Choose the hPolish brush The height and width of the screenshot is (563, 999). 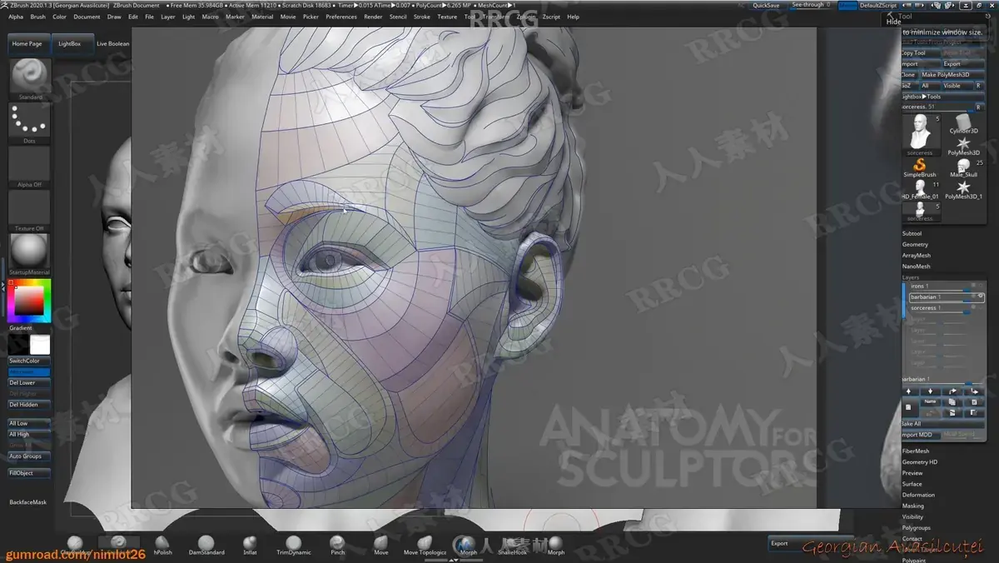pos(162,545)
